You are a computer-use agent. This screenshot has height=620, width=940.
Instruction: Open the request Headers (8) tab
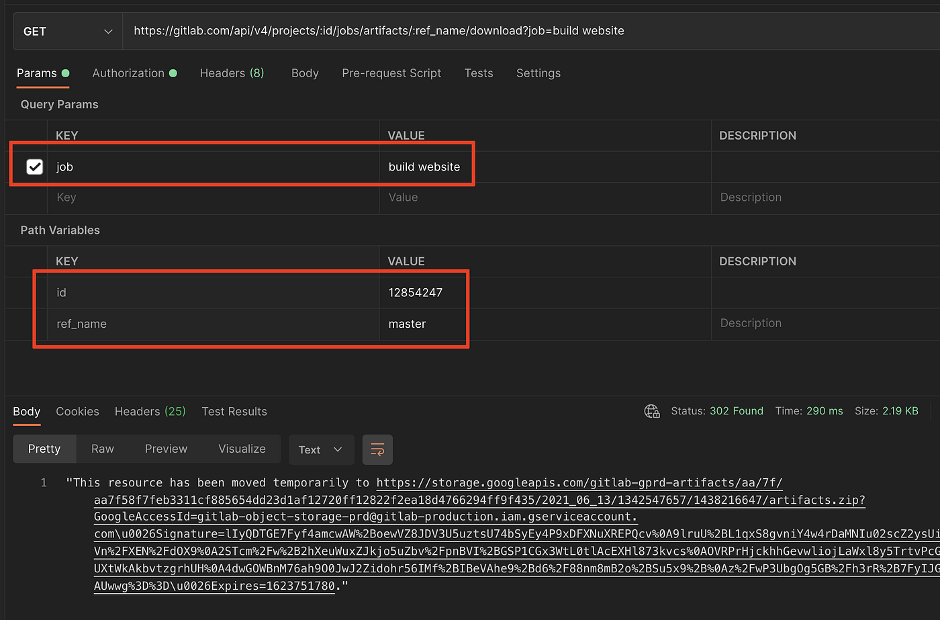pos(232,73)
